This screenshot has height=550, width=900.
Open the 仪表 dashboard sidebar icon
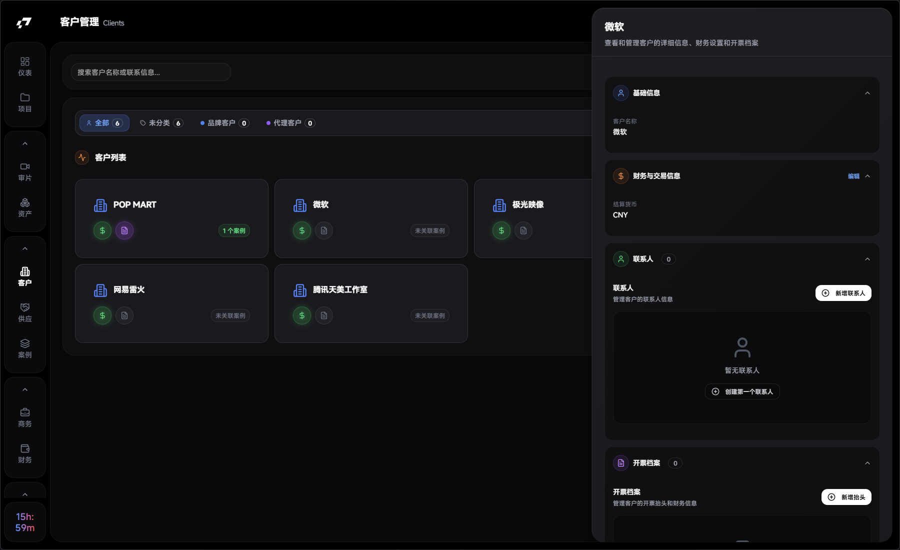(x=25, y=66)
